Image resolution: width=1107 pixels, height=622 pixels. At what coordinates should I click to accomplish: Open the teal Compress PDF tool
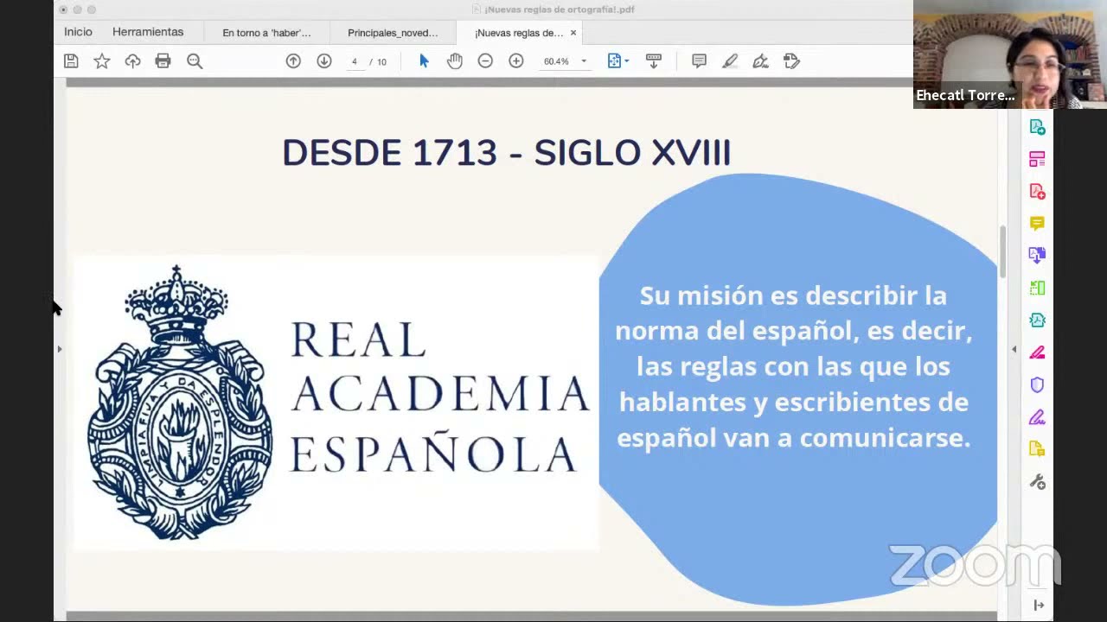point(1037,320)
